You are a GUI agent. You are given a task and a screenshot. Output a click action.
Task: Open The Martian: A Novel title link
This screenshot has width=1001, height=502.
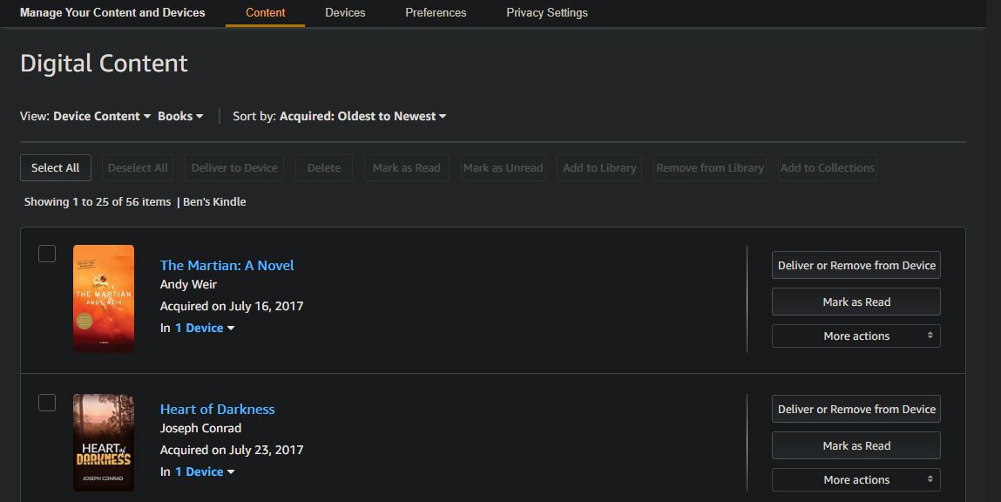coord(227,265)
